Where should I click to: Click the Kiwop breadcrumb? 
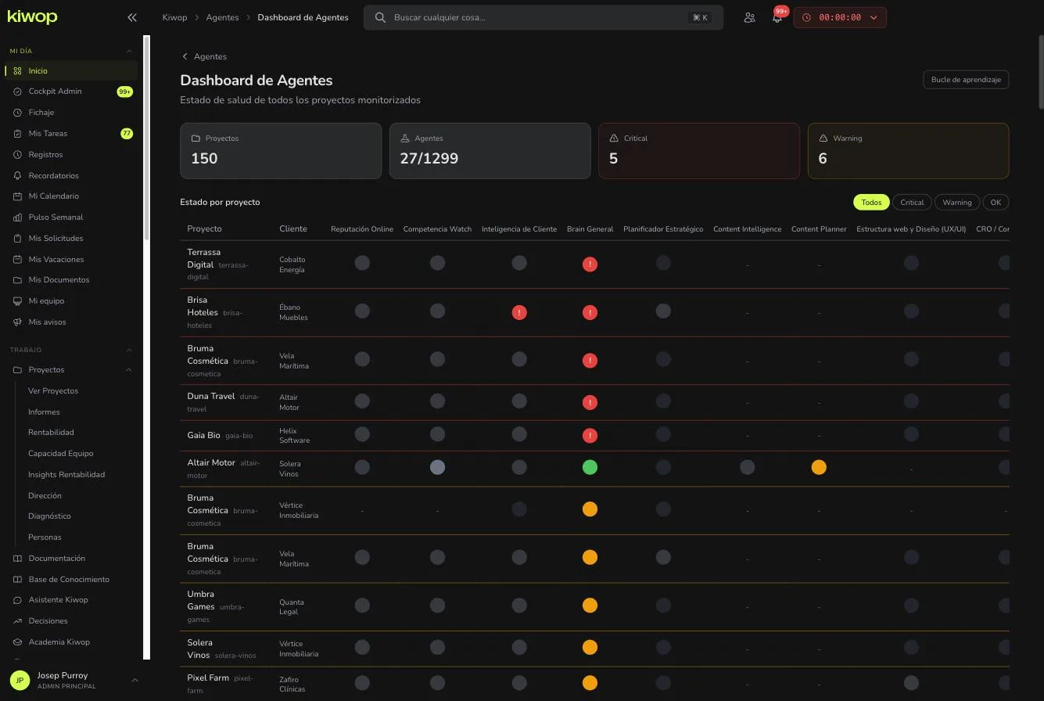tap(174, 17)
